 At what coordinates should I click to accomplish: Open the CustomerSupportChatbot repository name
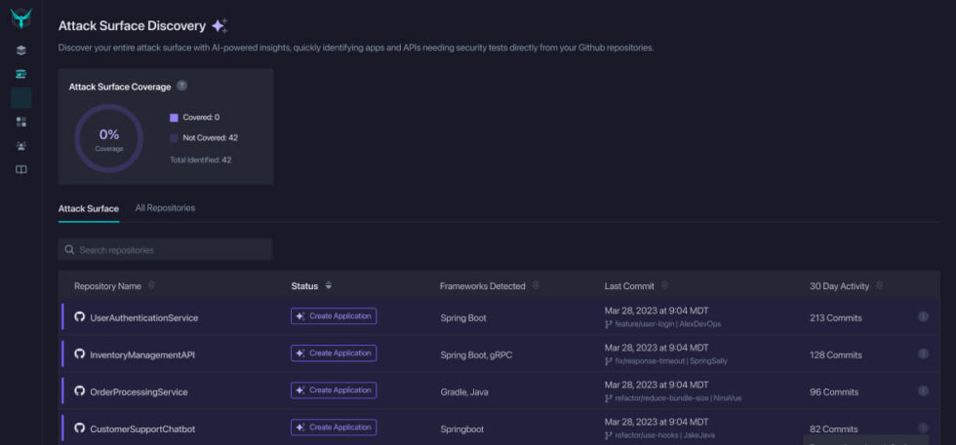(x=142, y=429)
